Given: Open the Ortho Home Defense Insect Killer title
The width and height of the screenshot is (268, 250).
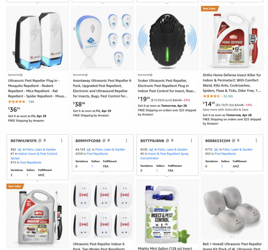Looking at the screenshot, I should (x=232, y=83).
